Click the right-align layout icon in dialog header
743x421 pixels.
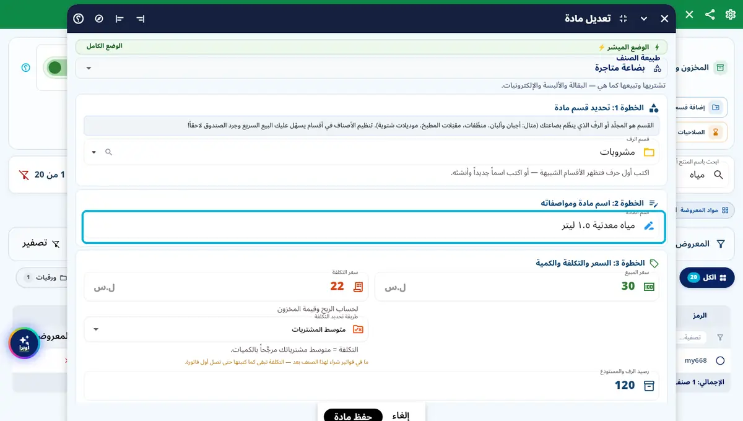pos(141,19)
